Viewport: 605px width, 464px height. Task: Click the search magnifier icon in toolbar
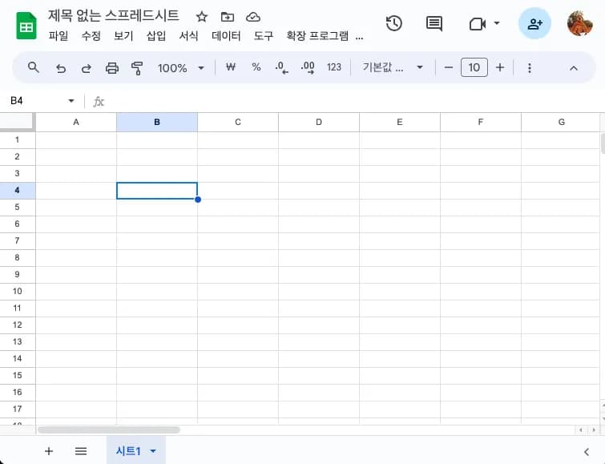(34, 68)
